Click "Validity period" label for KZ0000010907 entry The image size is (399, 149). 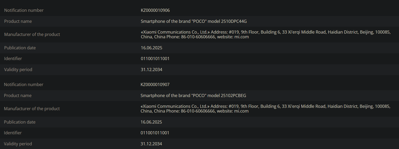pyautogui.click(x=18, y=144)
